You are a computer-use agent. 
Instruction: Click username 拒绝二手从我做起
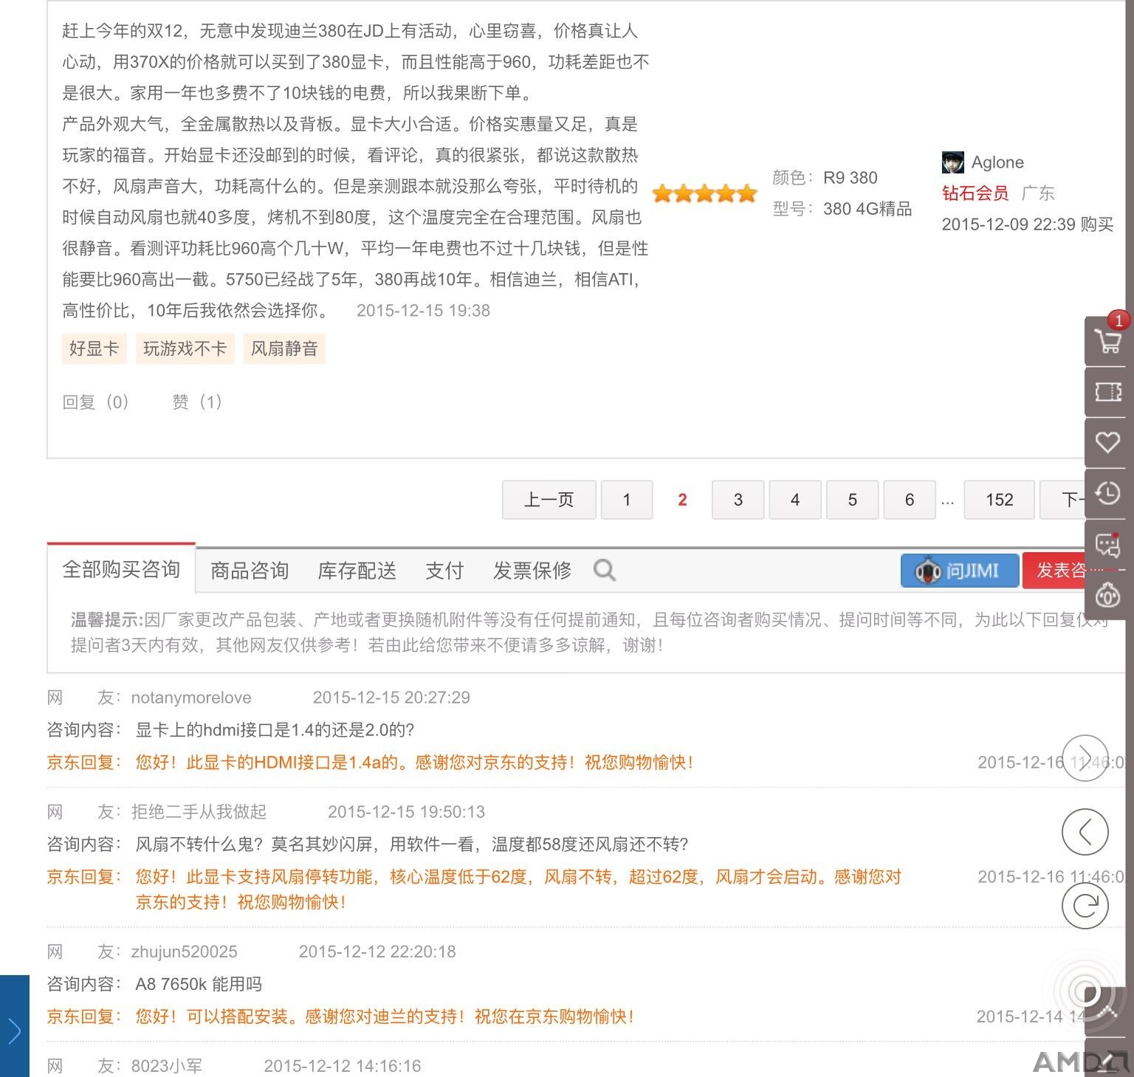tap(199, 812)
